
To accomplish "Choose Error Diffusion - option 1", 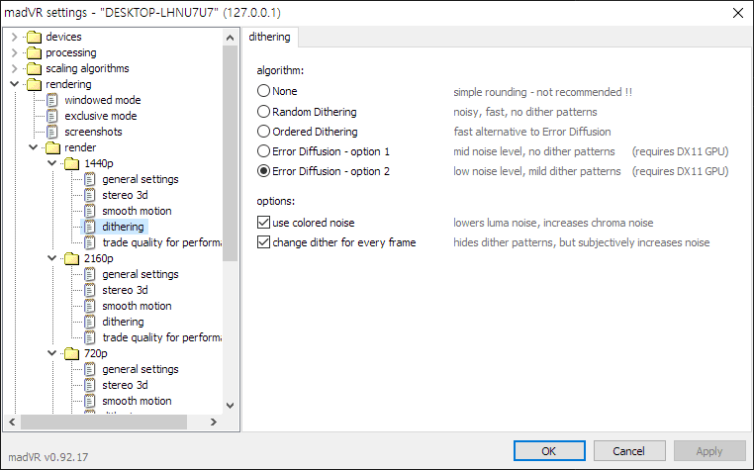I will pos(264,151).
